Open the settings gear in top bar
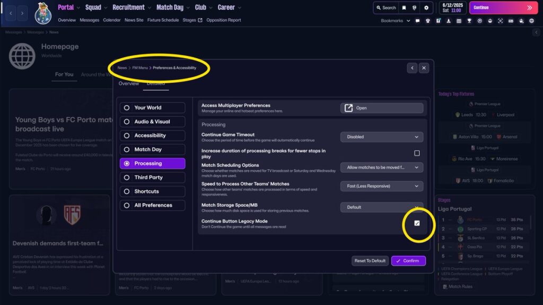This screenshot has height=305, width=543. [x=426, y=8]
